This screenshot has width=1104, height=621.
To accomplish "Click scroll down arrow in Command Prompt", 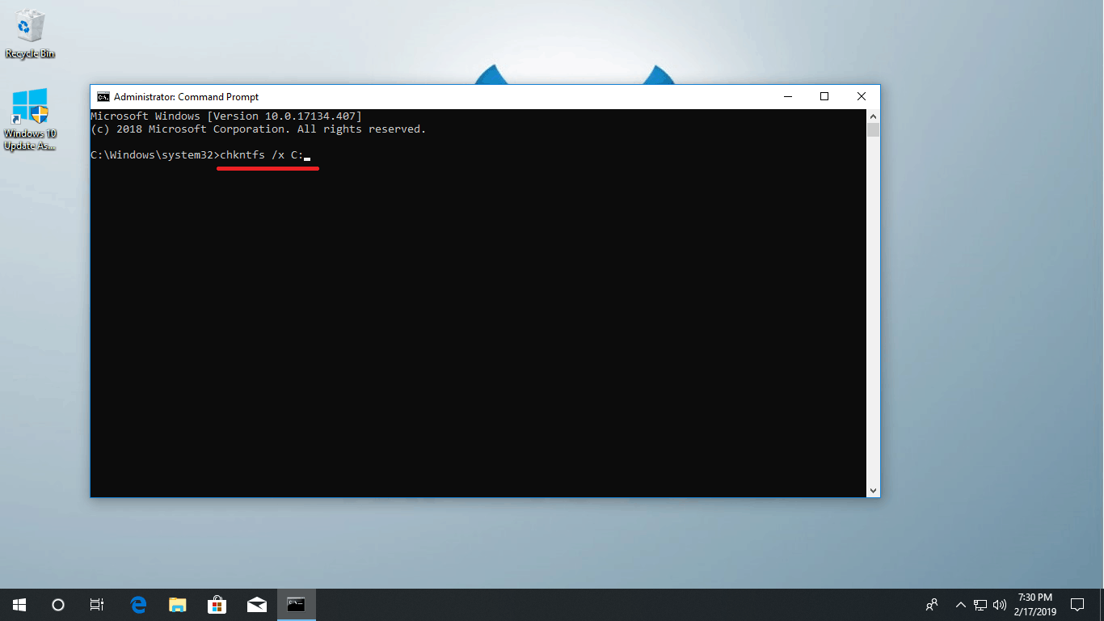I will tap(873, 490).
